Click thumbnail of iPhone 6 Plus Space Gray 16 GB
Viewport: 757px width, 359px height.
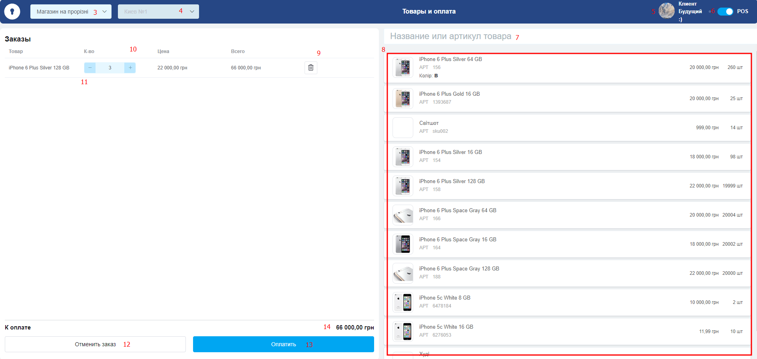(403, 244)
